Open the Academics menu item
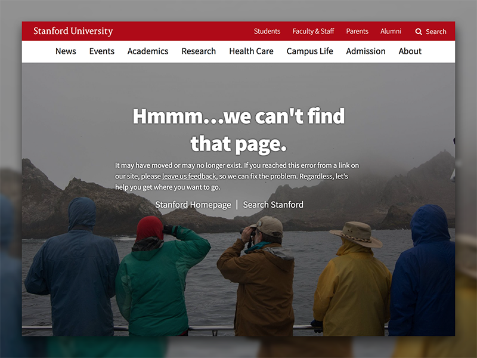 coord(148,51)
